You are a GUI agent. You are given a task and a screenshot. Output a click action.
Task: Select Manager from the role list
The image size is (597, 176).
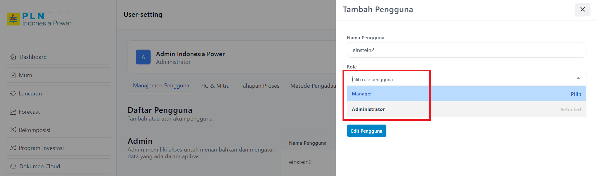click(362, 94)
